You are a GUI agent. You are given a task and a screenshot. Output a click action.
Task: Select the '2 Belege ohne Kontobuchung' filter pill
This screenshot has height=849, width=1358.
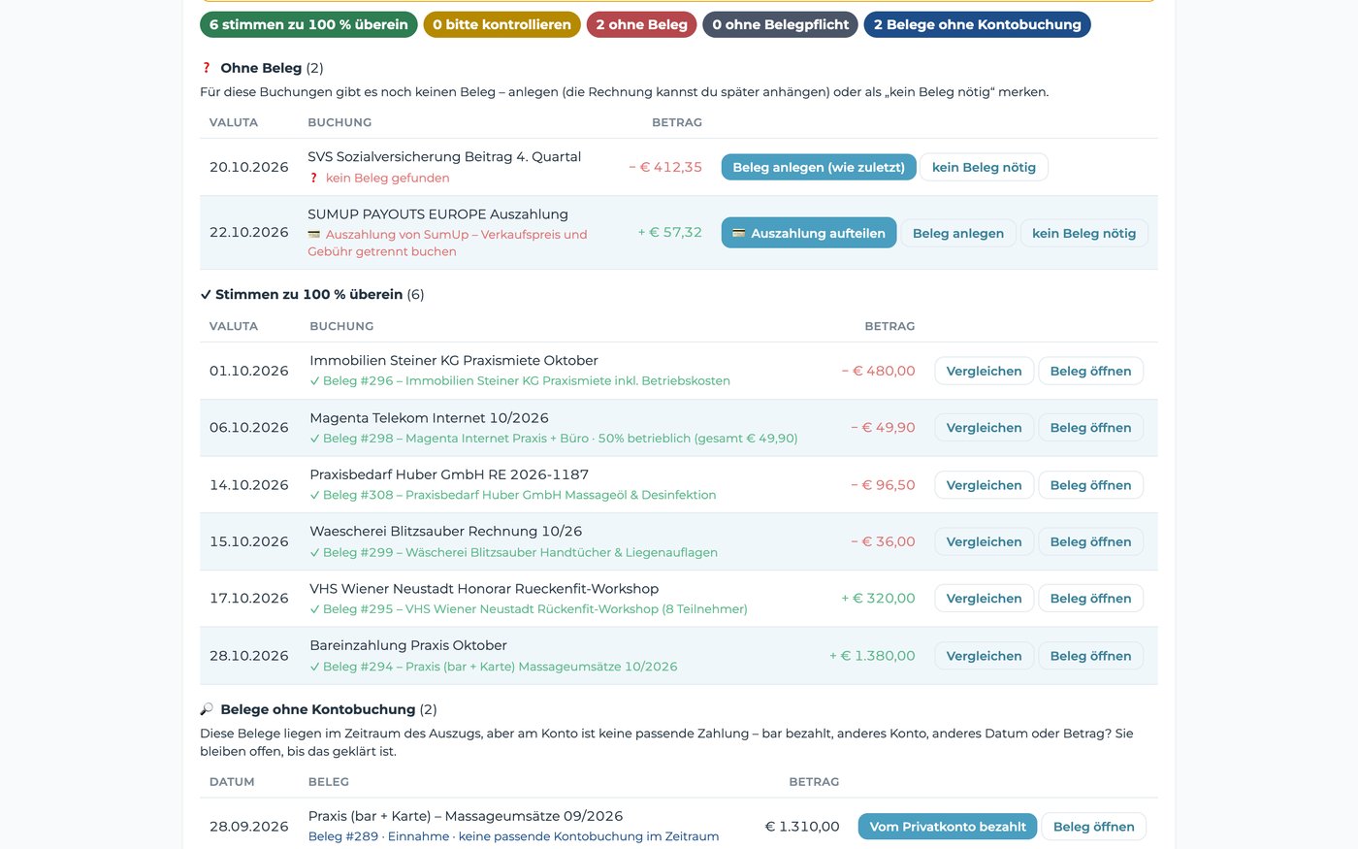[977, 24]
